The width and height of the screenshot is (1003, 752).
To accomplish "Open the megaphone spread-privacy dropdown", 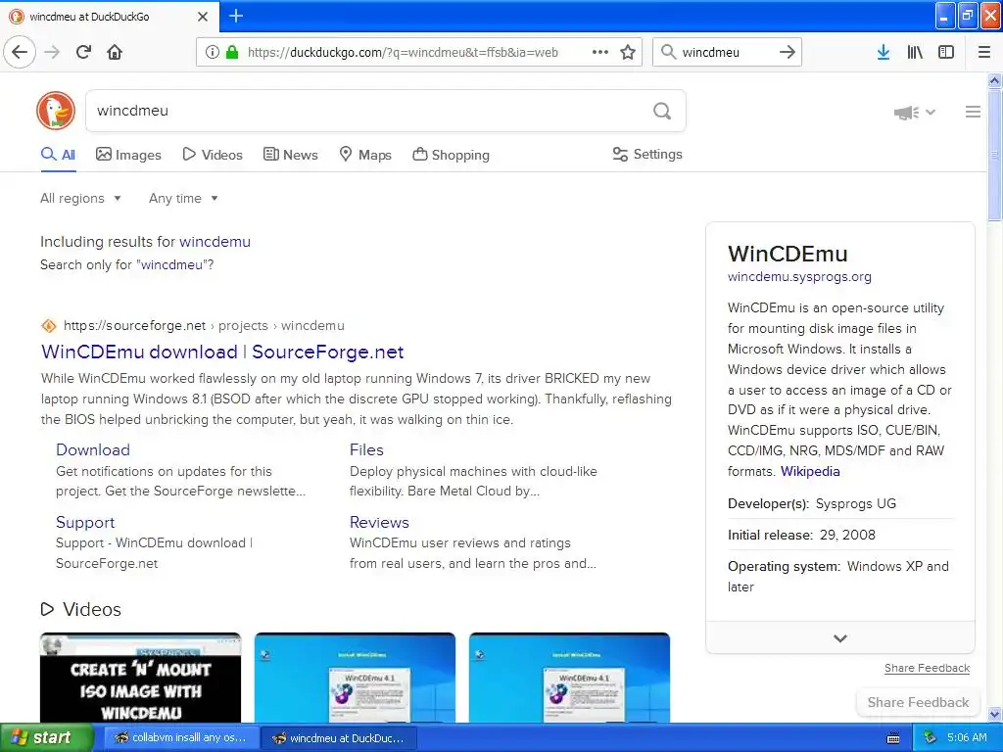I will (915, 113).
